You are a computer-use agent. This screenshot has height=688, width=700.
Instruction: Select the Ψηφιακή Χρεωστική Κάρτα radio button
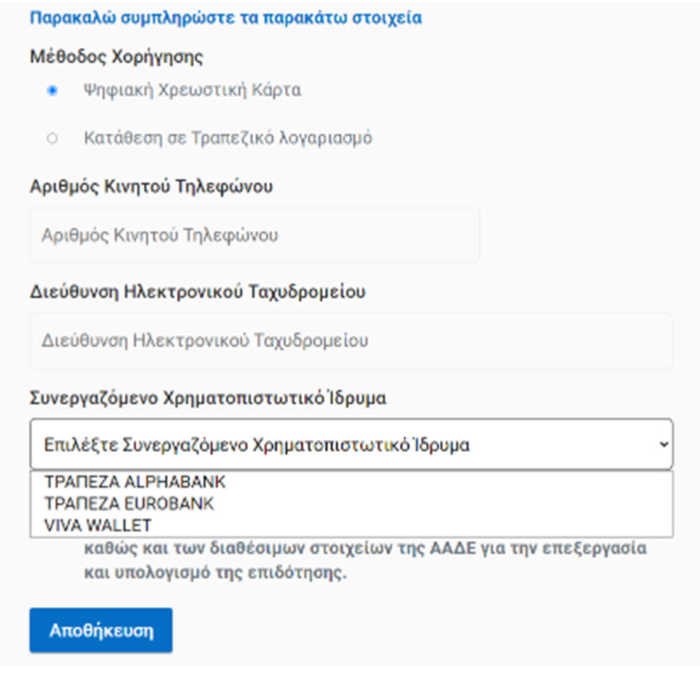coord(51,90)
